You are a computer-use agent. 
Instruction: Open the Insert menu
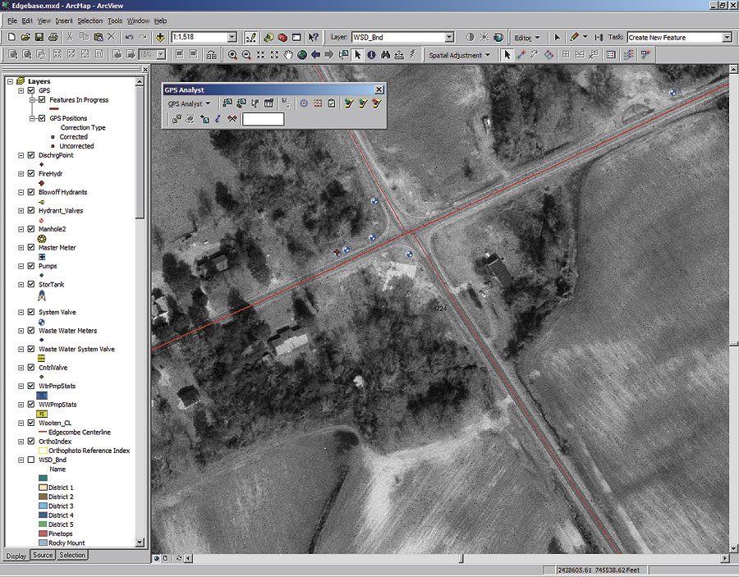[x=64, y=21]
